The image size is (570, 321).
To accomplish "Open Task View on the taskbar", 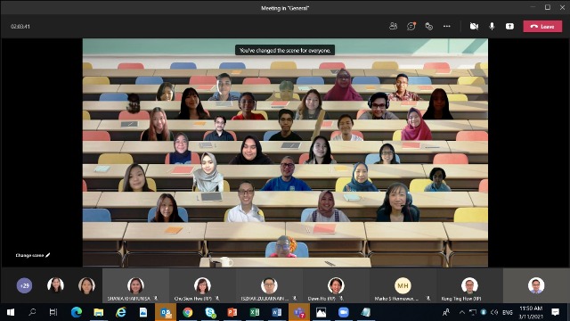I will point(53,312).
